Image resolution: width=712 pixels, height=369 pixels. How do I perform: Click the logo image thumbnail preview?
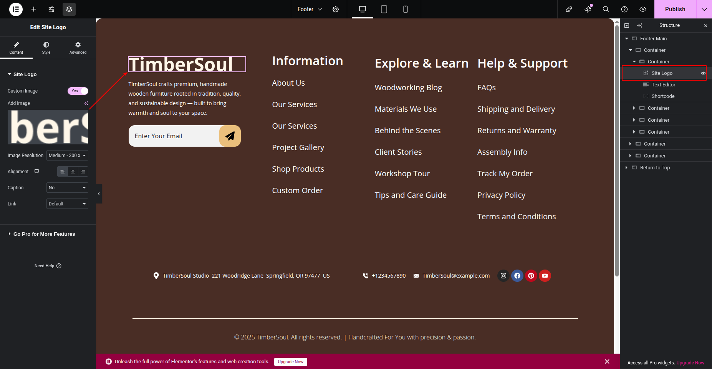tap(48, 127)
